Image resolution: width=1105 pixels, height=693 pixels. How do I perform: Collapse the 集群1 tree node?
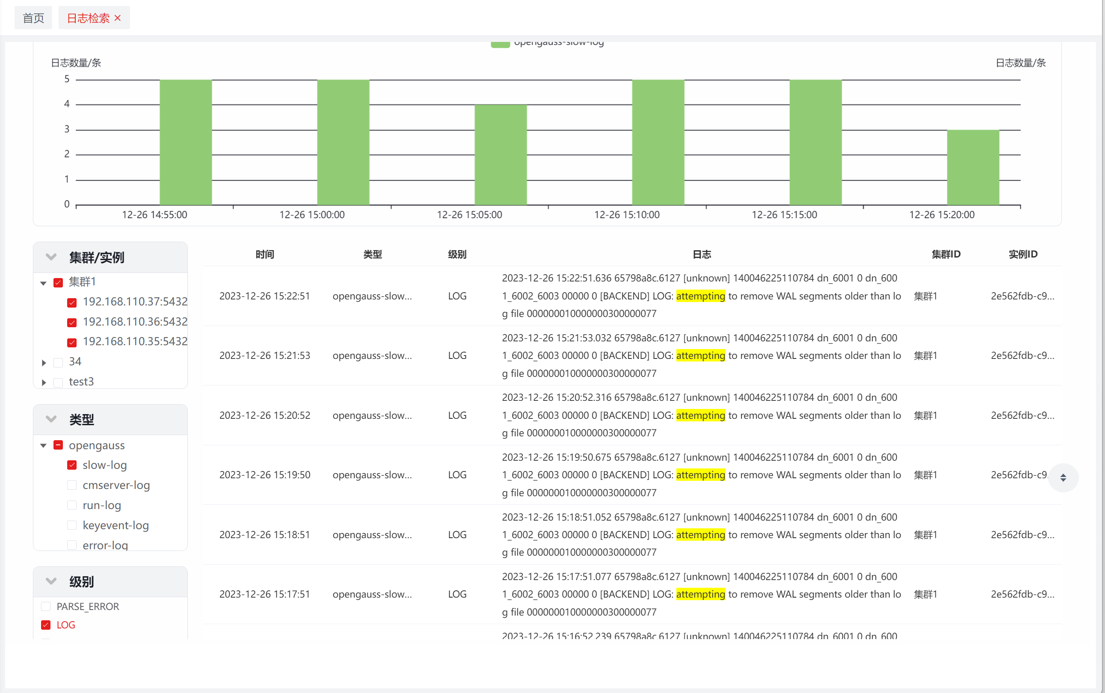44,283
